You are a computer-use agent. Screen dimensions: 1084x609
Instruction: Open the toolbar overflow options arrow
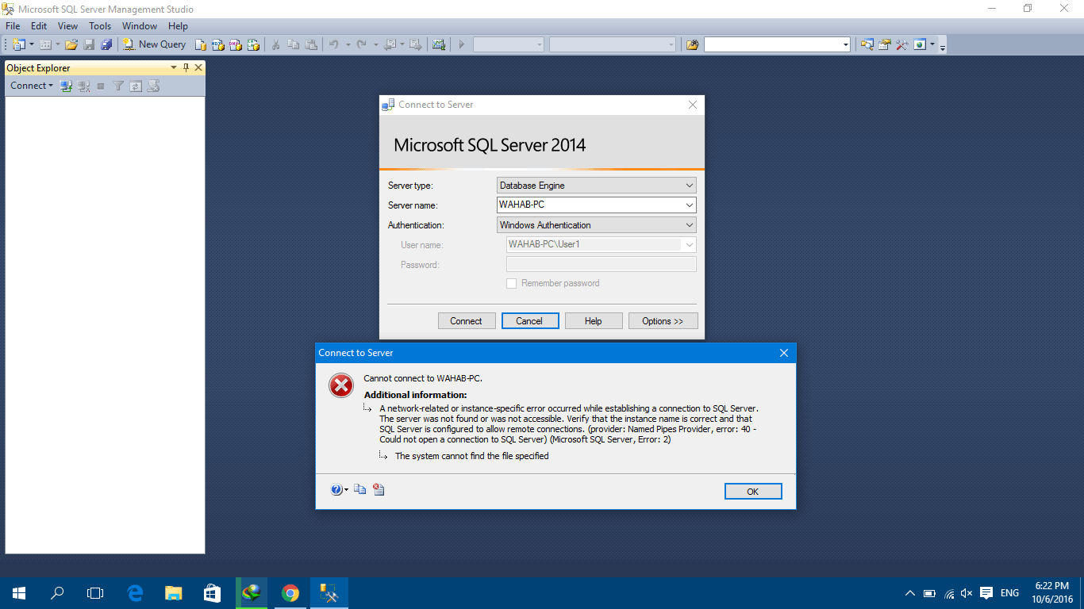[x=943, y=47]
